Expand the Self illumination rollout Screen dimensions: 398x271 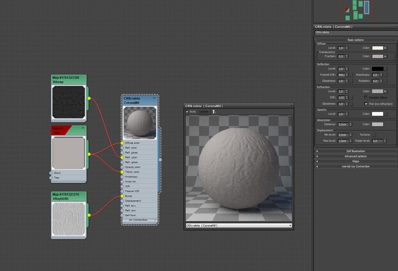pos(355,151)
